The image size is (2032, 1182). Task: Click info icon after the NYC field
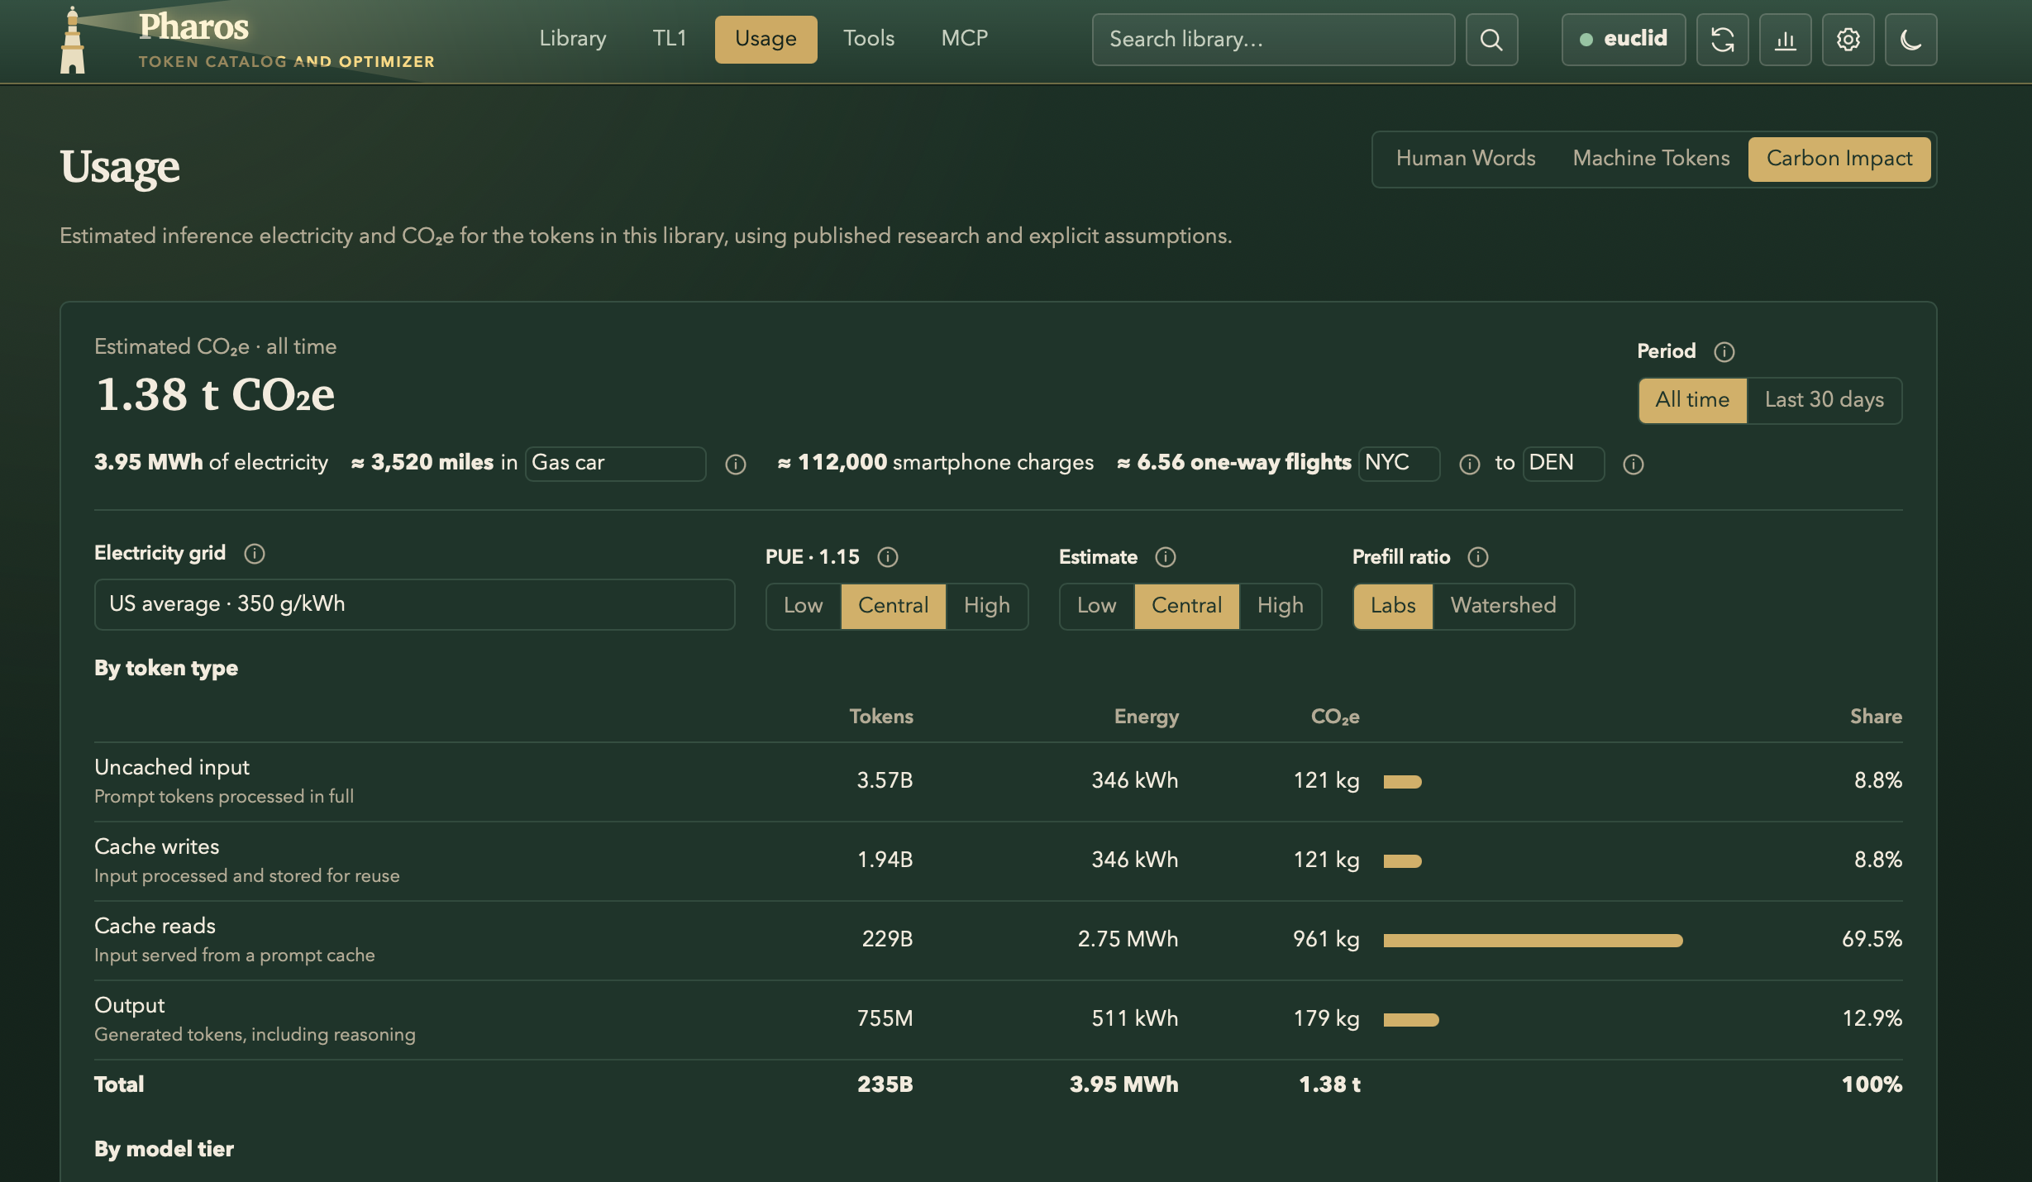(1469, 465)
